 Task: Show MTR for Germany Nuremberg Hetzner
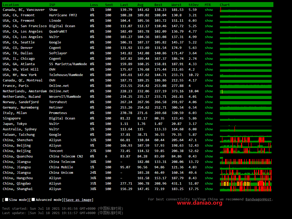pyautogui.click(x=209, y=107)
